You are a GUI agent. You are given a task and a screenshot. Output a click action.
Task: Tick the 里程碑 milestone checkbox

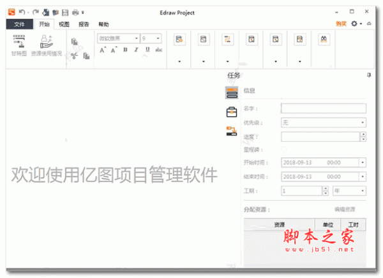pos(284,150)
